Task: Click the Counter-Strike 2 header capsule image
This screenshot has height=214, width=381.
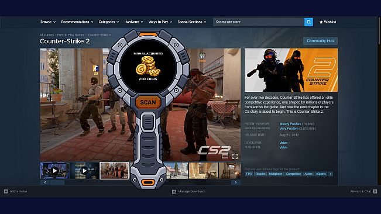Action: pyautogui.click(x=291, y=70)
